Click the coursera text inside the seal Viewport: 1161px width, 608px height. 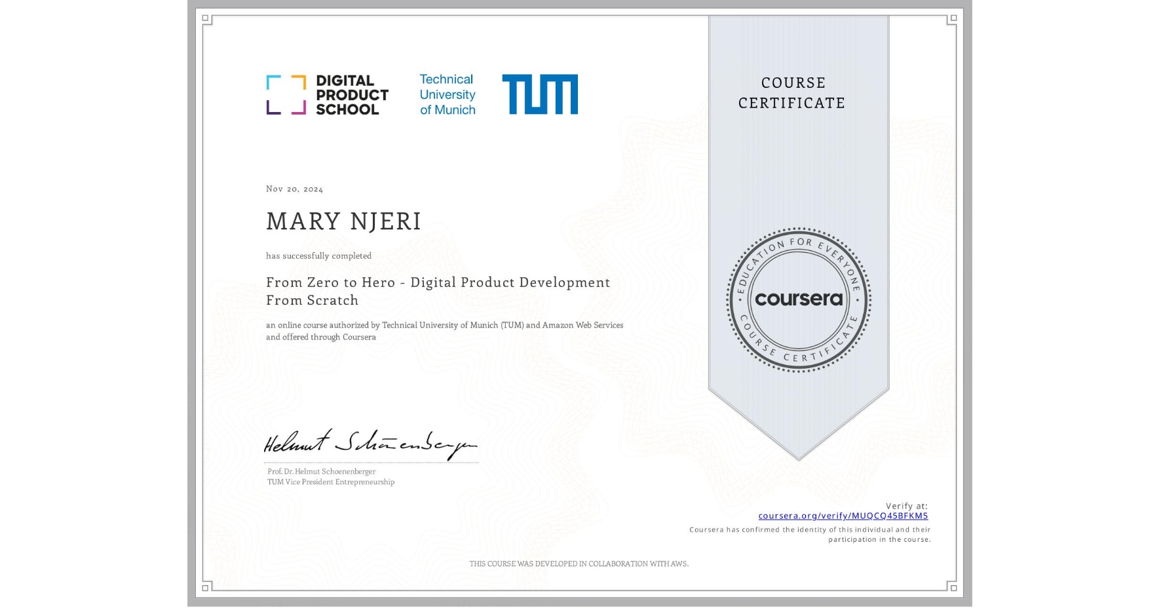pos(798,299)
